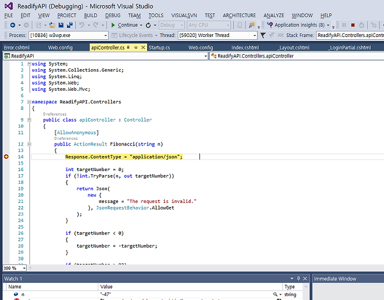Open the VISUALSVN menu

point(184,15)
